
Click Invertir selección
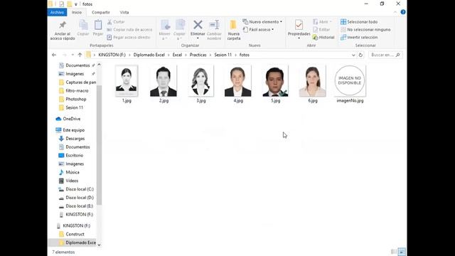[359, 38]
